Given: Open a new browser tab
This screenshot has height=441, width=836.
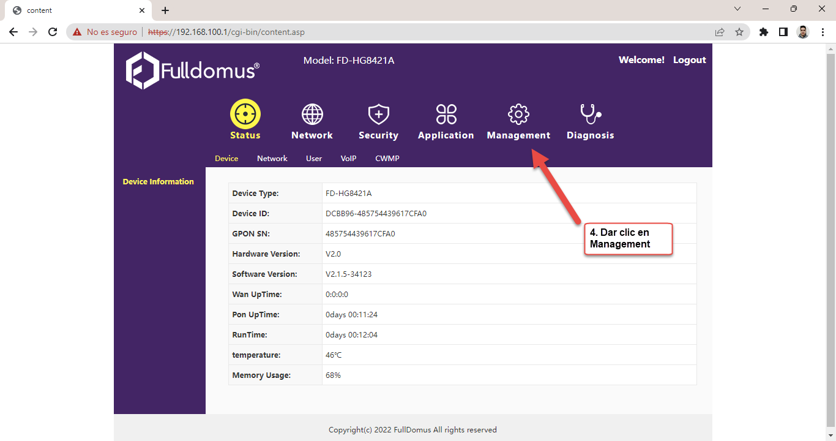Looking at the screenshot, I should coord(165,10).
